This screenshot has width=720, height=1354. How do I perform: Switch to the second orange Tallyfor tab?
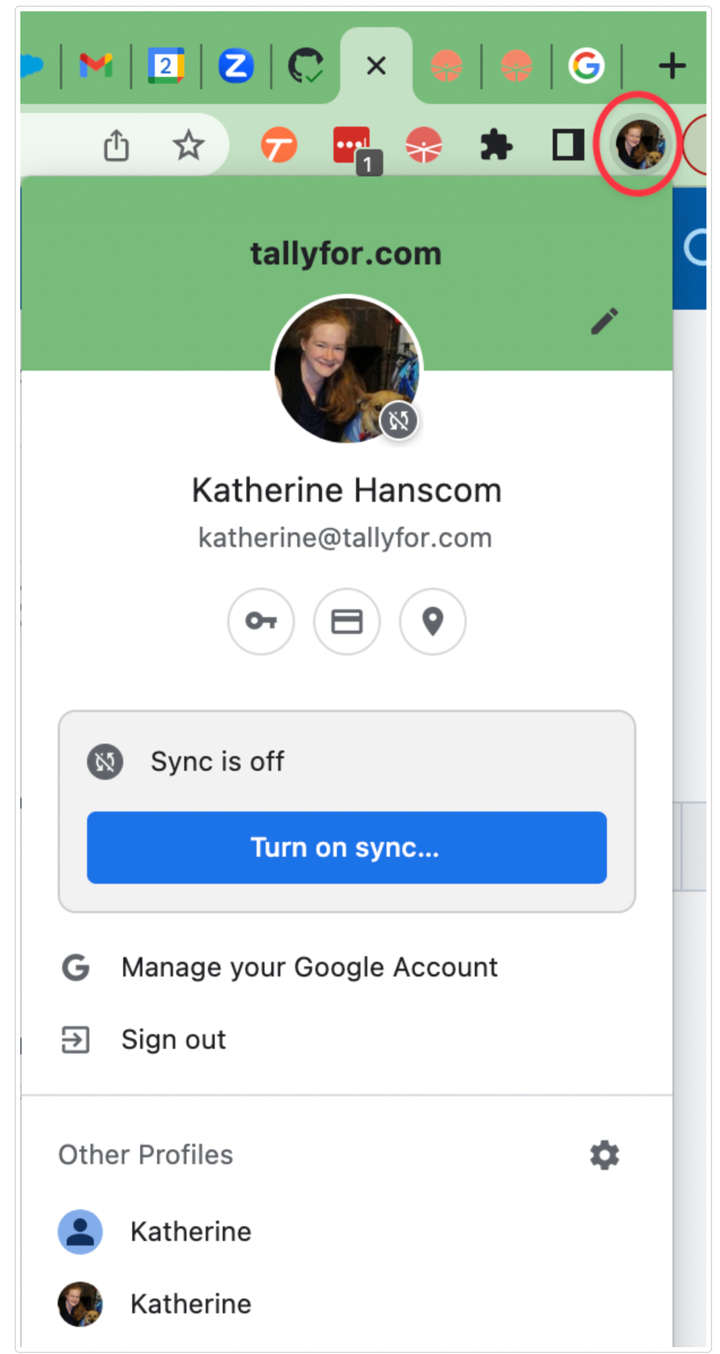pyautogui.click(x=516, y=66)
